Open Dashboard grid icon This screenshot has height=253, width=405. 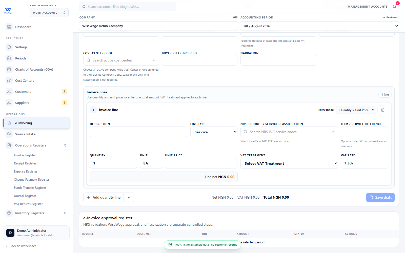(9, 27)
